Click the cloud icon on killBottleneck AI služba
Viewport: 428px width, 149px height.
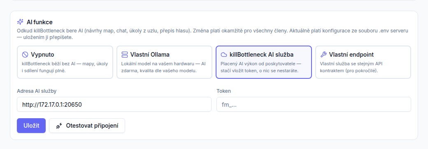point(224,55)
